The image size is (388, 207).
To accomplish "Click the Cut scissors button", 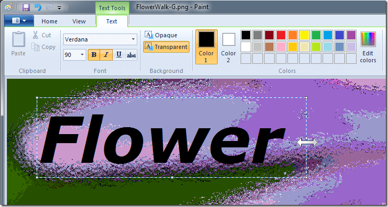I will (x=42, y=35).
